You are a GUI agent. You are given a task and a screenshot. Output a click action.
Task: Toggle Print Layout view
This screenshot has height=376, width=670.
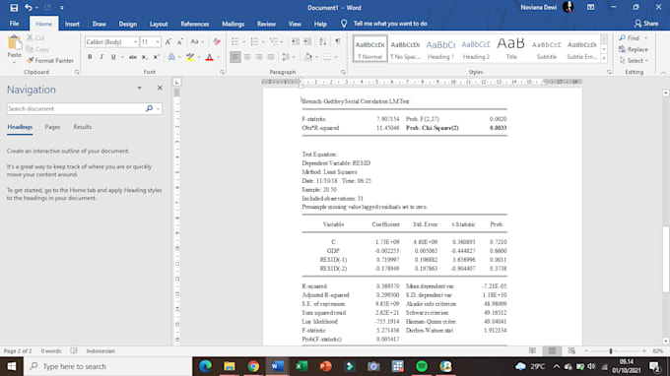[x=552, y=350]
